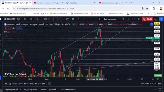The height and width of the screenshot is (92, 164).
Task: Select the 6мес date range
Action: [x=26, y=84]
